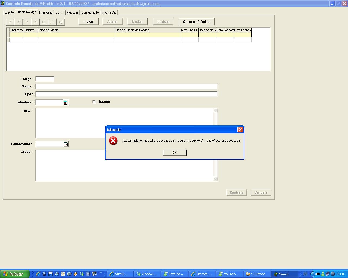Go to previous record navigator button
Screen dimensions: 348x278
coord(18,22)
